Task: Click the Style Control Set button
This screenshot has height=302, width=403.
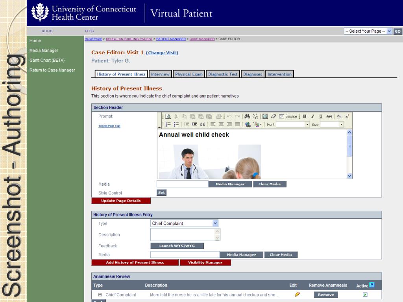Action: (161, 193)
